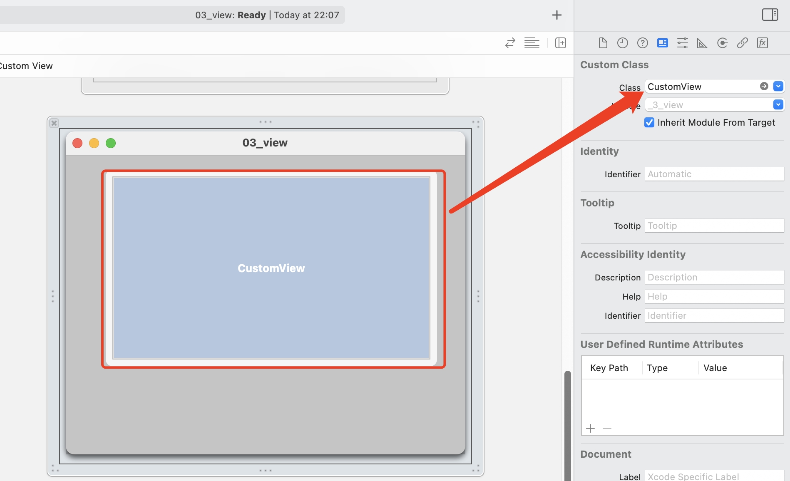
Task: Remove the selected runtime attribute
Action: 607,428
